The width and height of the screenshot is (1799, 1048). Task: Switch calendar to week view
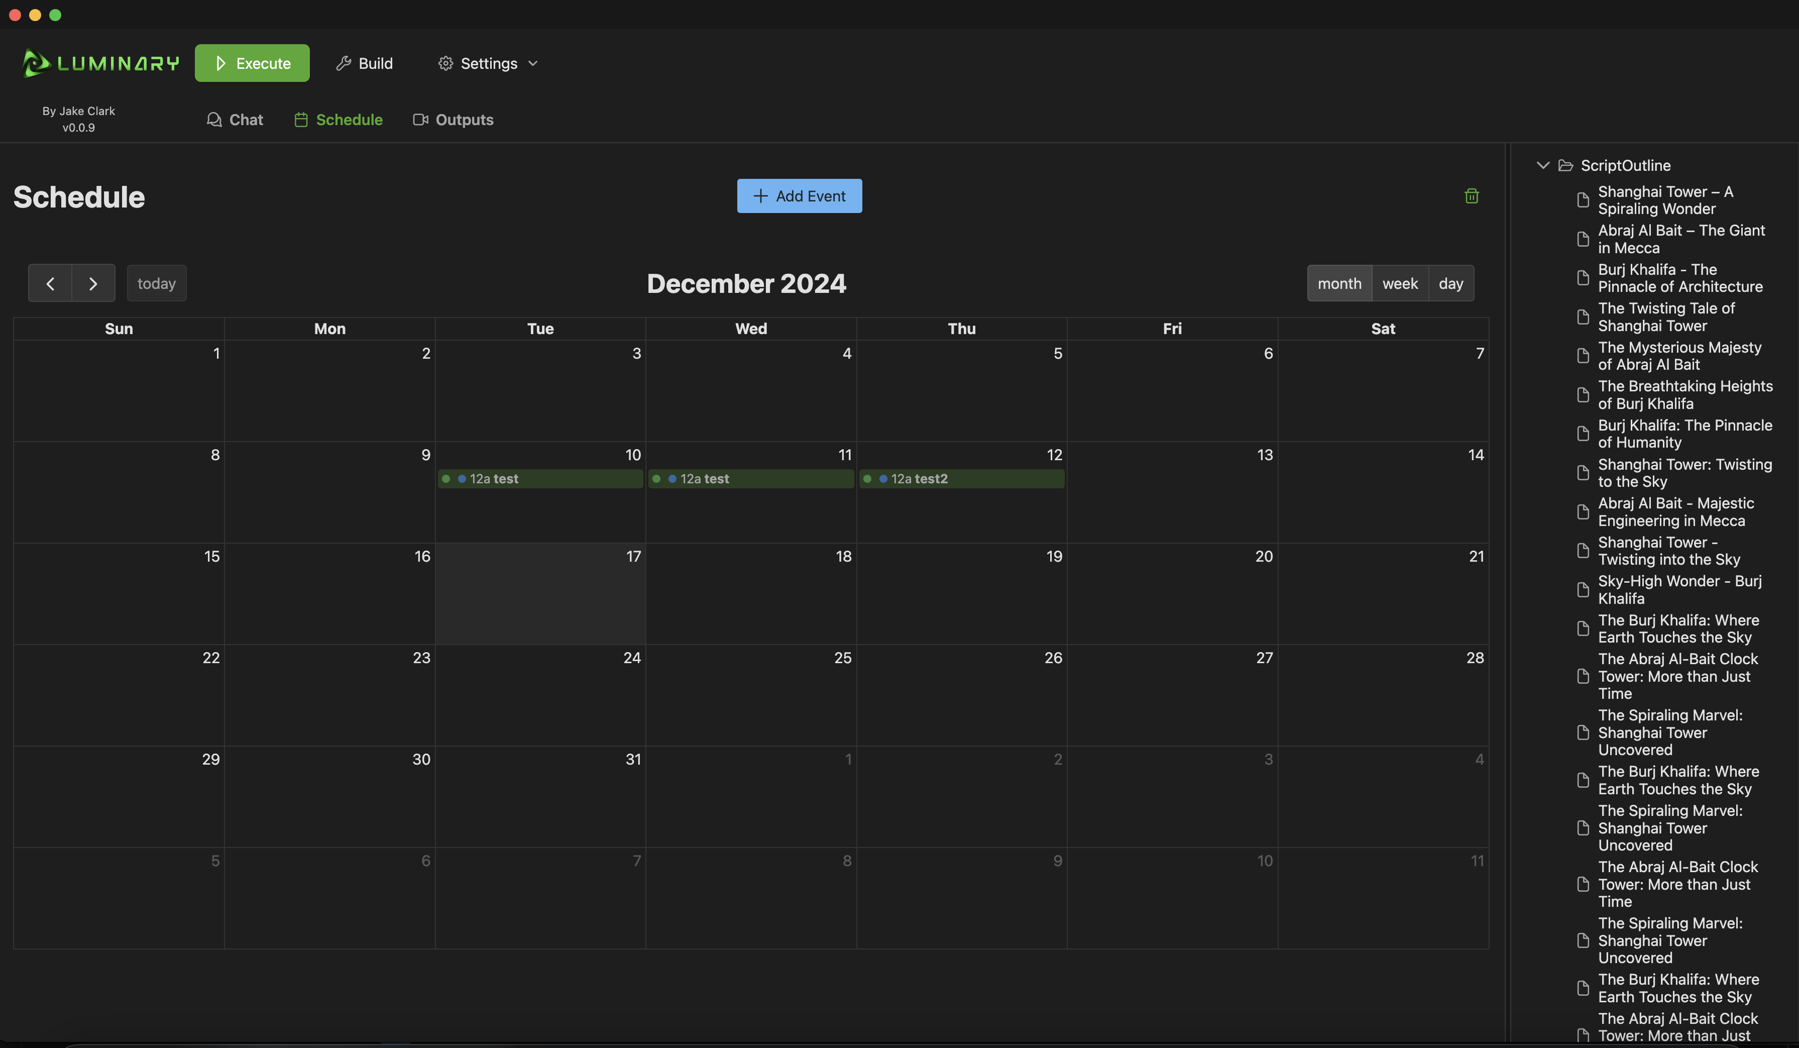(1400, 283)
